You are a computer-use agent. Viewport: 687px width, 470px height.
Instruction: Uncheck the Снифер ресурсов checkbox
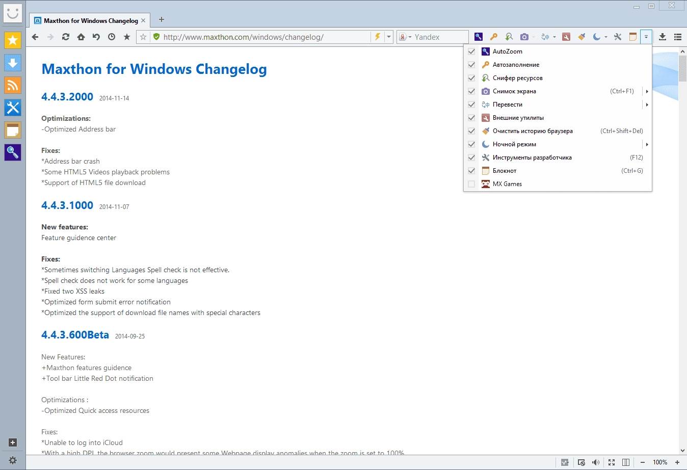471,78
